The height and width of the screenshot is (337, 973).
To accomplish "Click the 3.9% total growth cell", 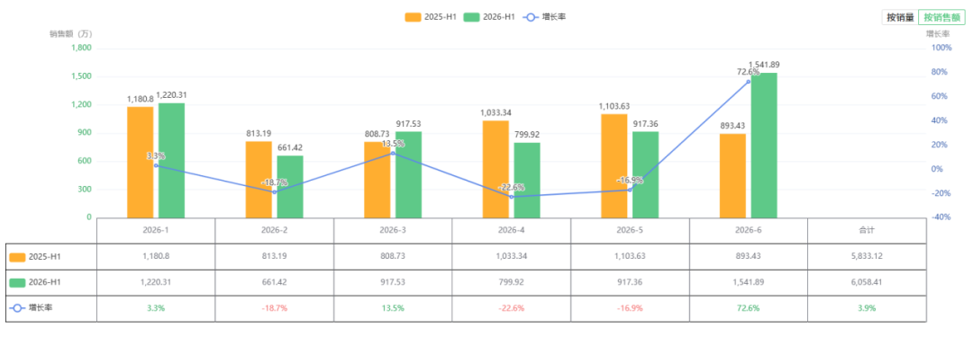I will click(x=867, y=308).
